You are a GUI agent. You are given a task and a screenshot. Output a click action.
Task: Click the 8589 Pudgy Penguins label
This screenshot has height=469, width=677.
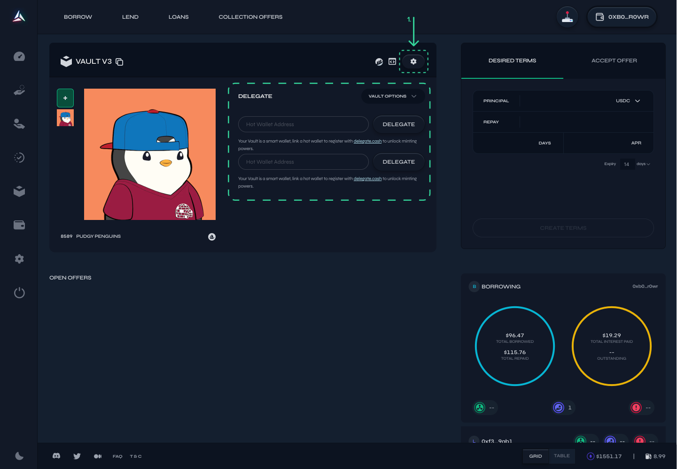click(x=91, y=236)
